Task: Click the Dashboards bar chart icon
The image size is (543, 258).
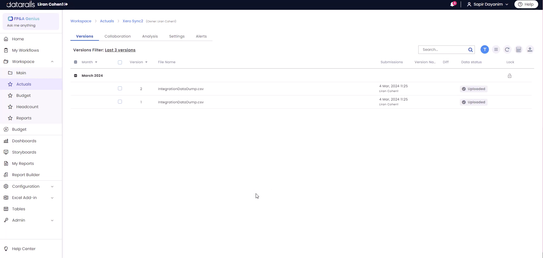Action: (6, 141)
